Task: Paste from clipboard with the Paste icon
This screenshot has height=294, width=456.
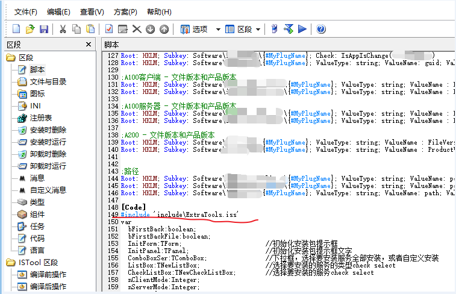Action: [x=90, y=29]
